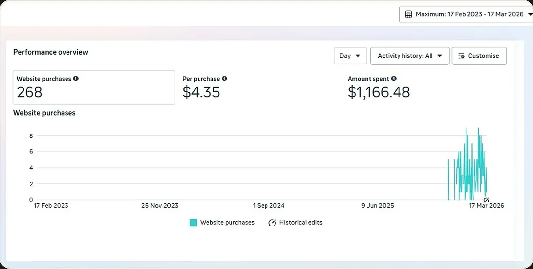Click info icon beside Website purchases
Screen dimensions: 533x269
click(76, 78)
